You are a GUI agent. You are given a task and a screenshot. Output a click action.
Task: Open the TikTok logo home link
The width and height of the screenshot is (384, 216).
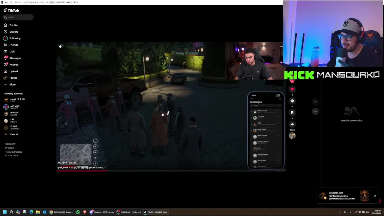tap(11, 10)
